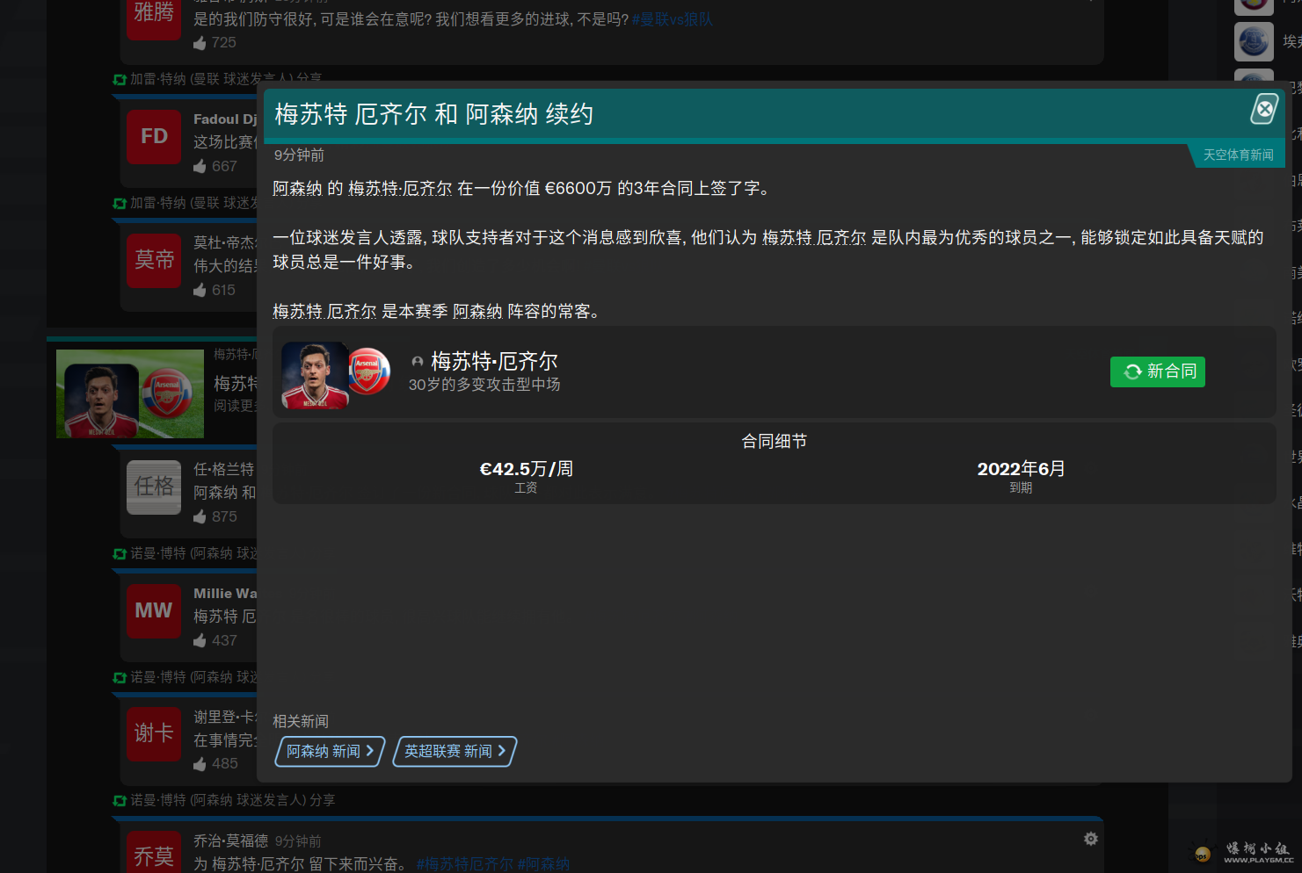
Task: Open the 梅苏特·厄齐尔 player name link
Action: pos(494,361)
